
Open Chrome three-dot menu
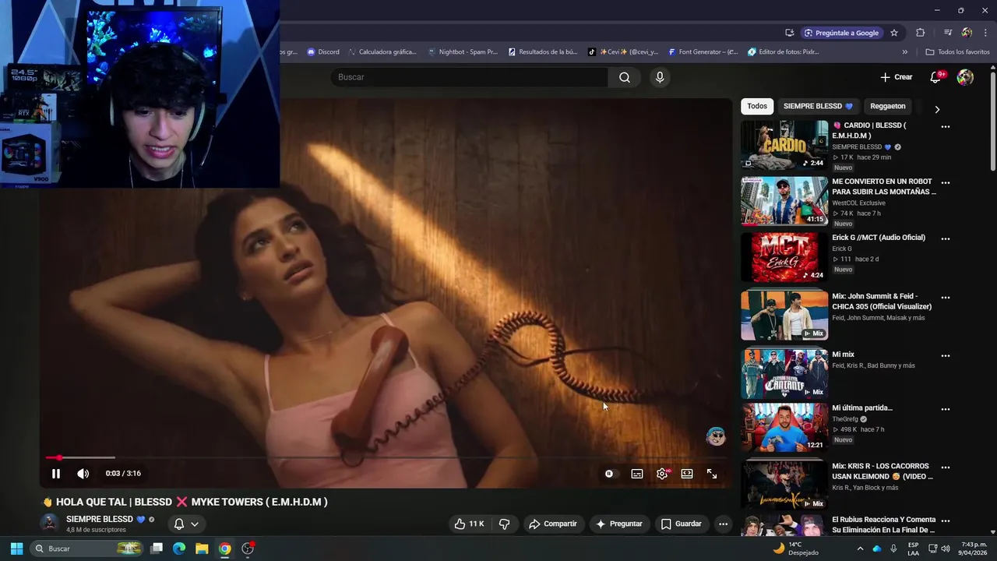(x=986, y=33)
